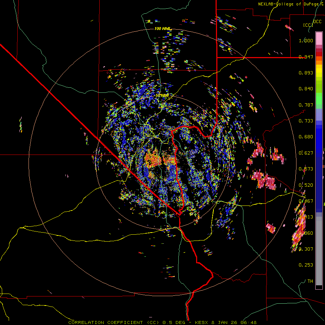Click the light pink top color bar segment

(x=319, y=38)
